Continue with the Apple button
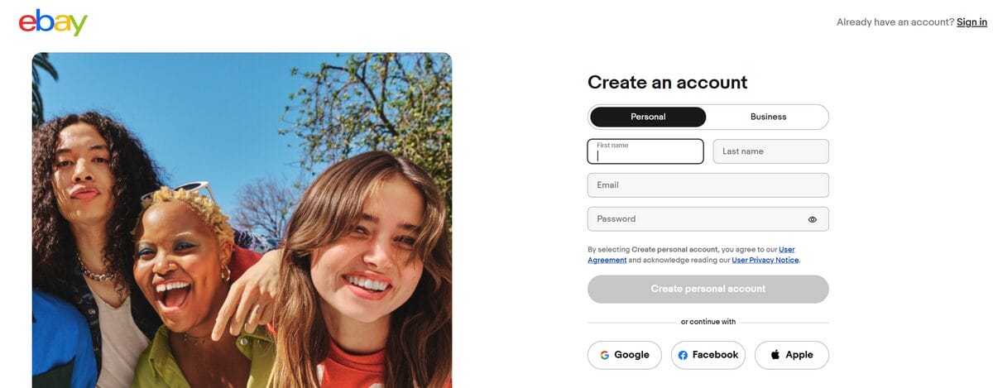 tap(792, 355)
